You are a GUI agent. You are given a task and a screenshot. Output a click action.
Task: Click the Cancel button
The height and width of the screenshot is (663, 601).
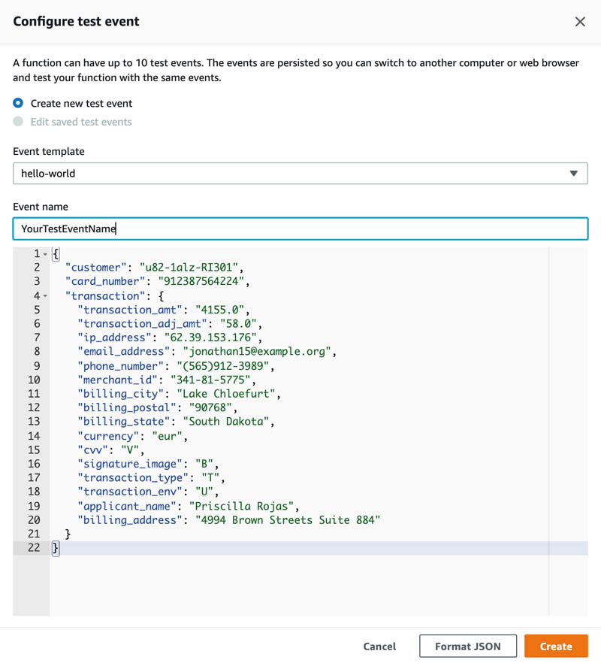(x=379, y=646)
